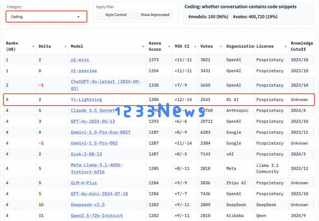319x221 pixels.
Task: Sort by Arena Score column arrow
Action: 169,46
